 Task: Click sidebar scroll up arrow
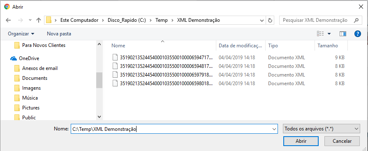99,44
